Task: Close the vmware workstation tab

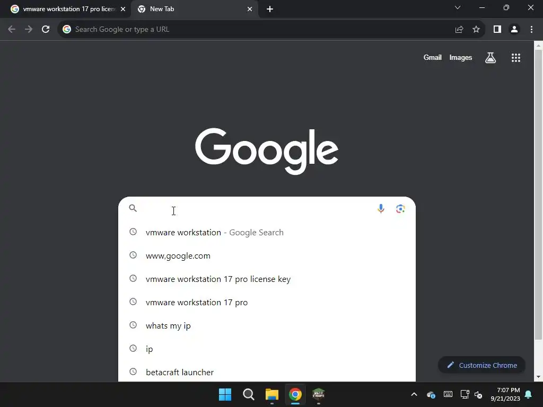Action: [123, 9]
